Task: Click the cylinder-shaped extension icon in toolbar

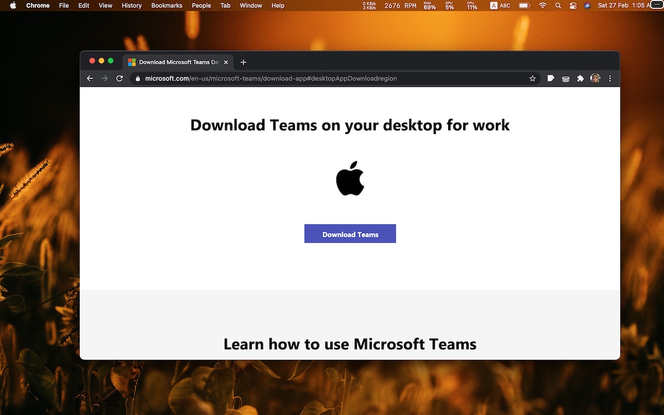Action: click(x=566, y=79)
